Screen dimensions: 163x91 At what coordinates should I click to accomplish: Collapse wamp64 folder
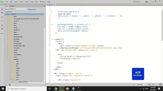[x=8, y=59]
